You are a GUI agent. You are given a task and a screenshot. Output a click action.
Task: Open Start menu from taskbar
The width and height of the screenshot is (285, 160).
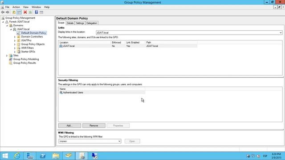tap(5, 156)
